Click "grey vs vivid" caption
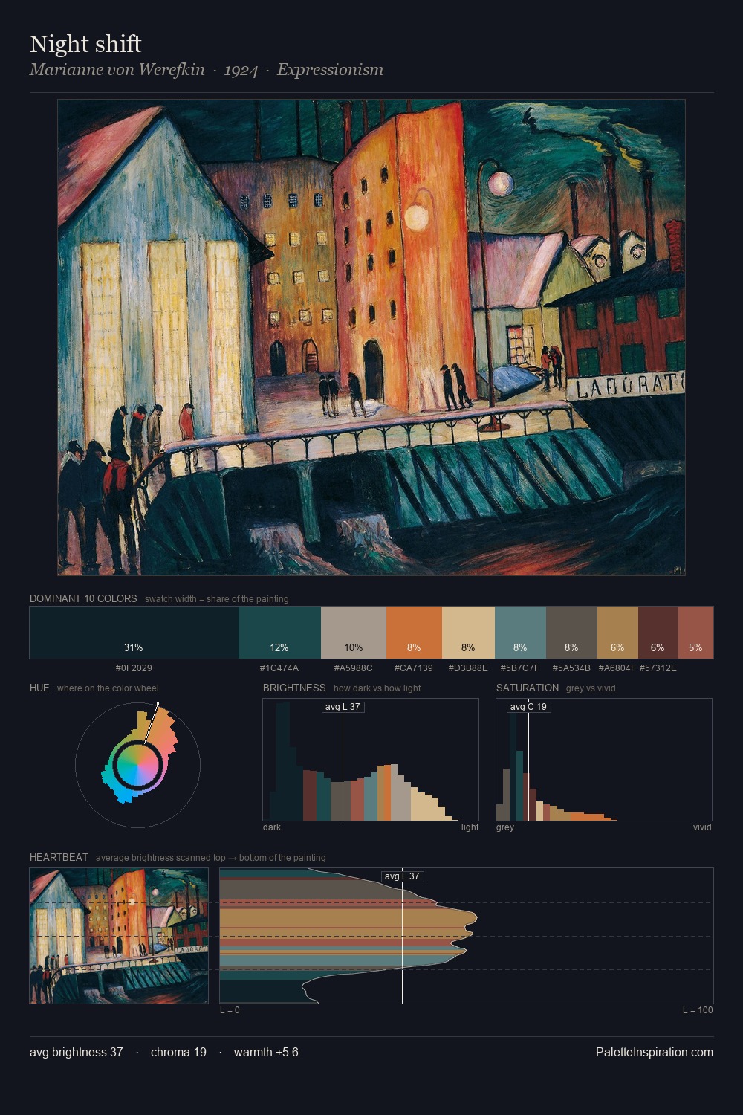Viewport: 743px width, 1115px height. coord(591,688)
